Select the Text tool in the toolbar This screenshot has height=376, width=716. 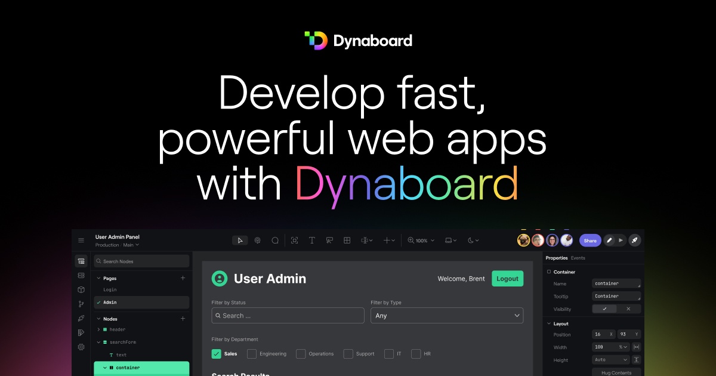[x=312, y=240]
